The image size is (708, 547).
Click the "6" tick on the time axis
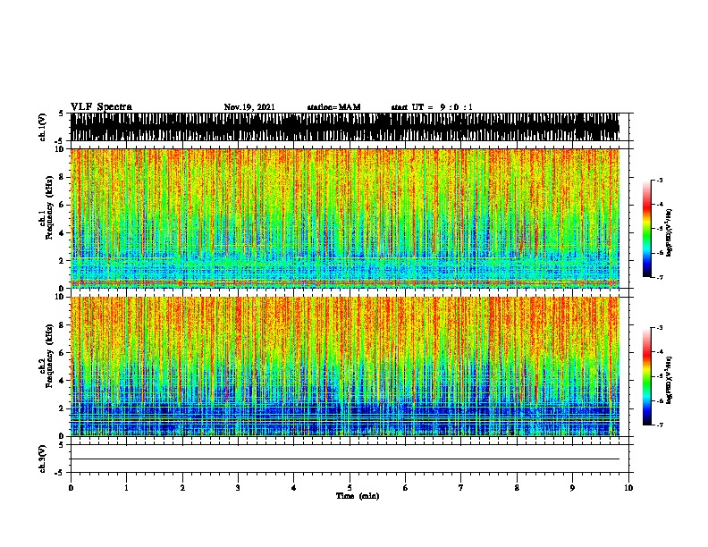click(406, 488)
